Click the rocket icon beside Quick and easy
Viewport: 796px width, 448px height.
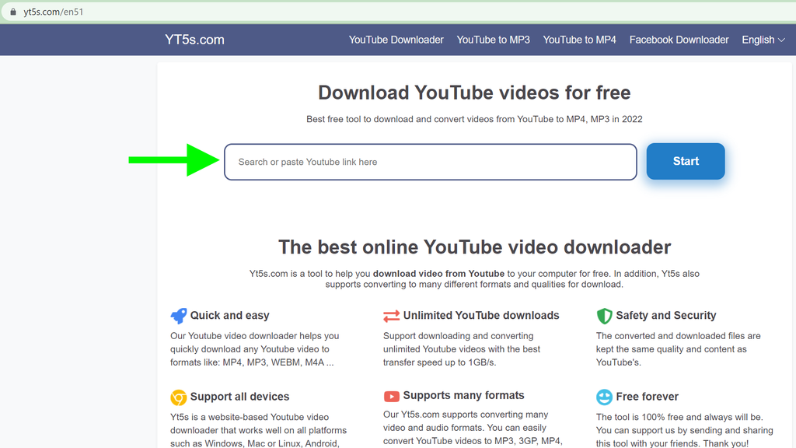[x=178, y=316]
